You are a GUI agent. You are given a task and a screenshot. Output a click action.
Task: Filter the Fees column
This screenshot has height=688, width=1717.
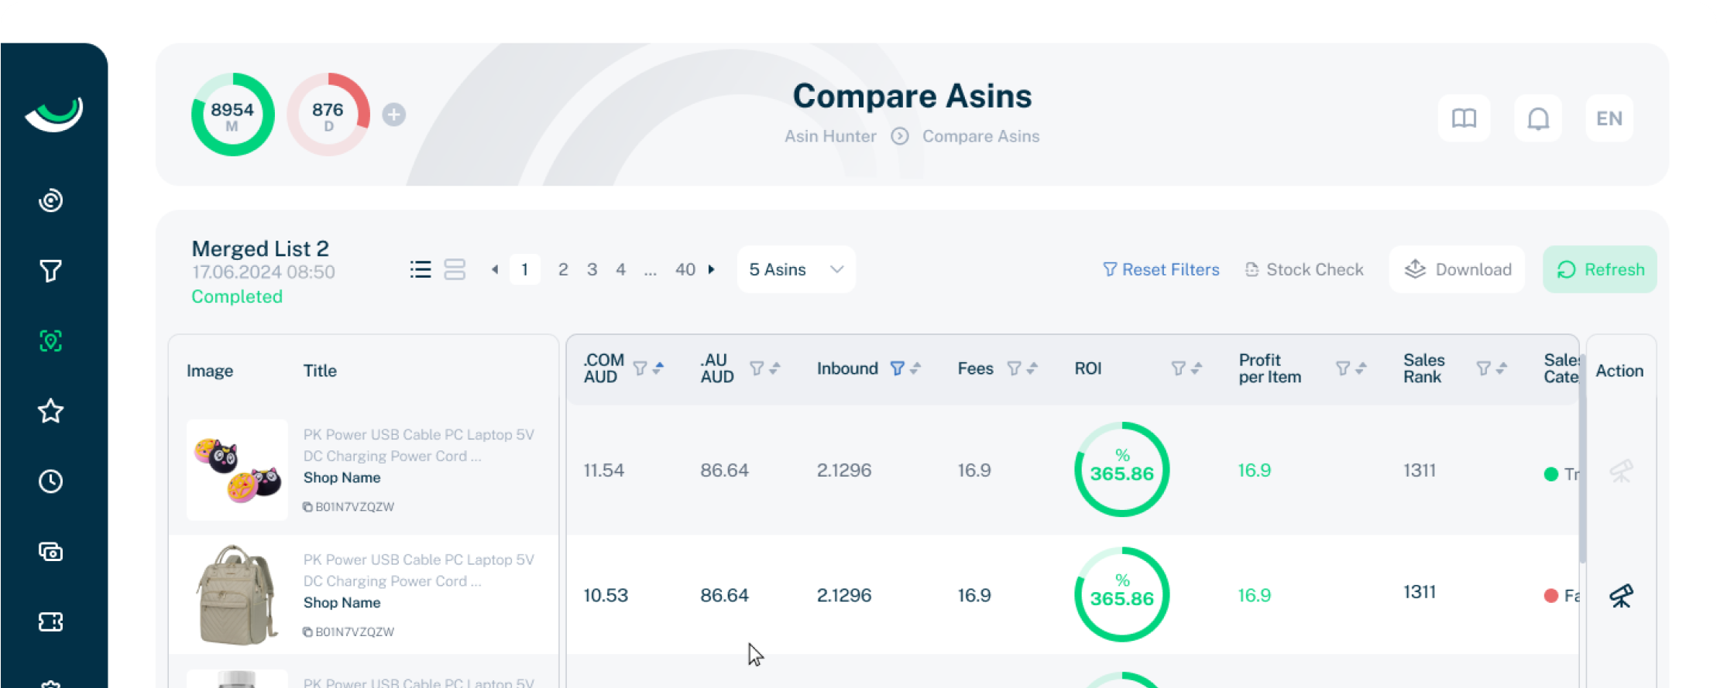(x=1014, y=368)
